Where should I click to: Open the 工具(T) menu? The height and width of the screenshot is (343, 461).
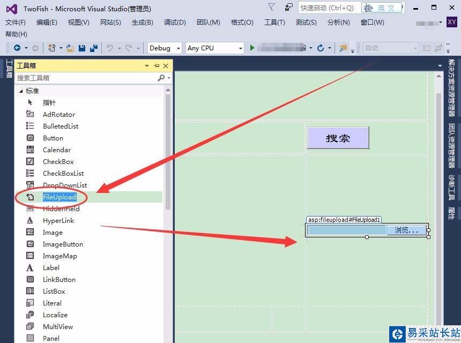pyautogui.click(x=274, y=23)
